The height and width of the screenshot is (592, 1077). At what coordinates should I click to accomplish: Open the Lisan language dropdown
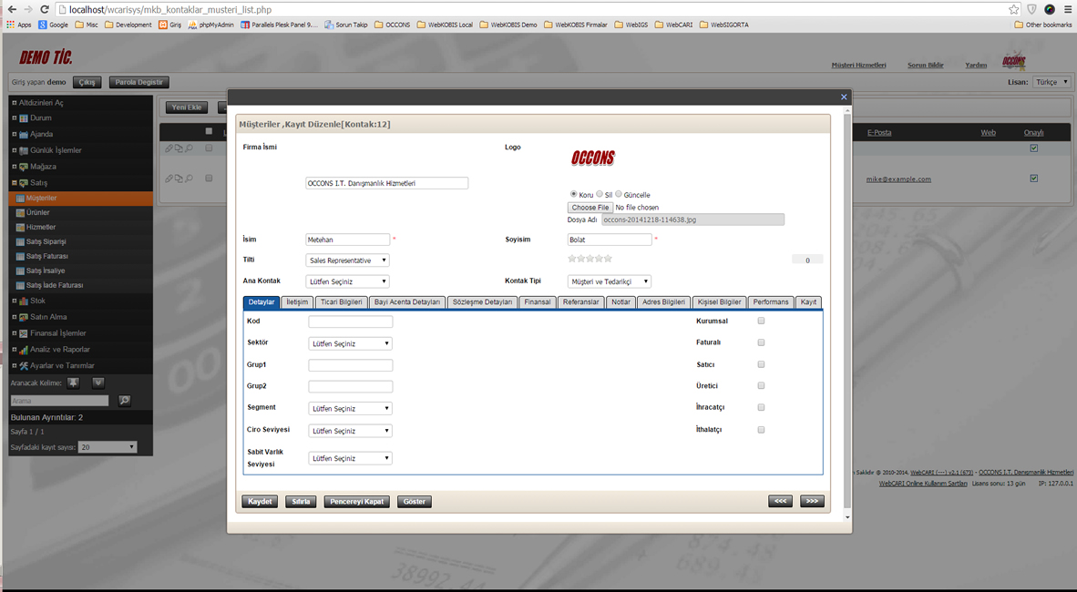pyautogui.click(x=1051, y=82)
